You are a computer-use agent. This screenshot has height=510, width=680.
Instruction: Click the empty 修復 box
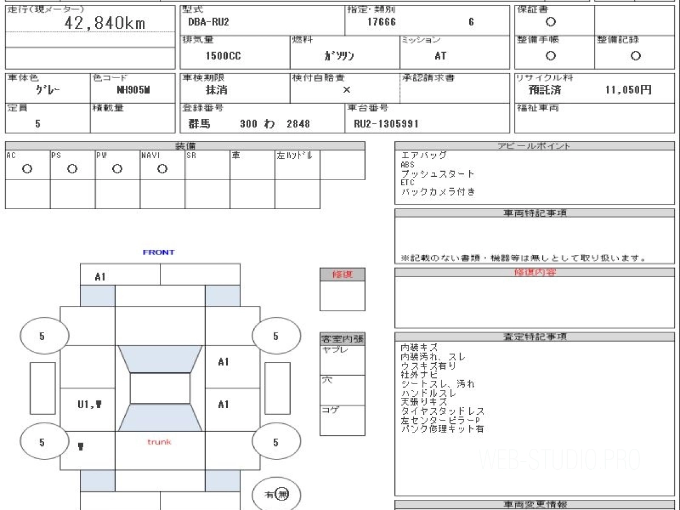[342, 296]
